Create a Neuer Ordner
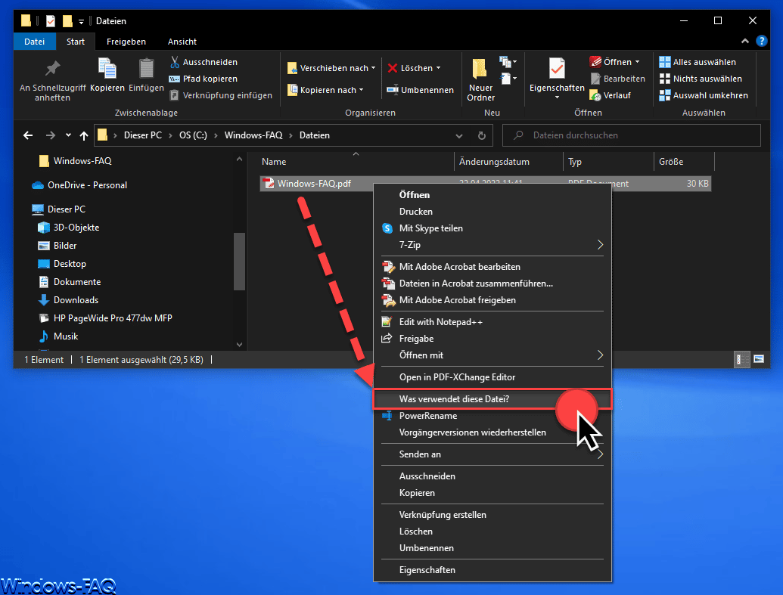The height and width of the screenshot is (595, 783). (x=480, y=80)
